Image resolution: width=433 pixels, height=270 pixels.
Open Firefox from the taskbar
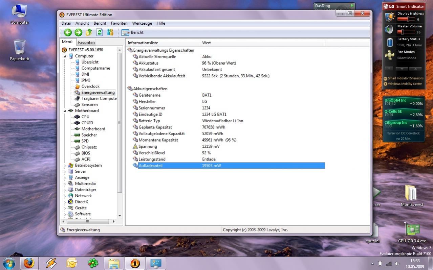coord(29,263)
